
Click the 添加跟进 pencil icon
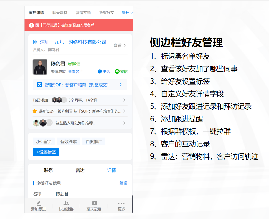tap(39, 203)
